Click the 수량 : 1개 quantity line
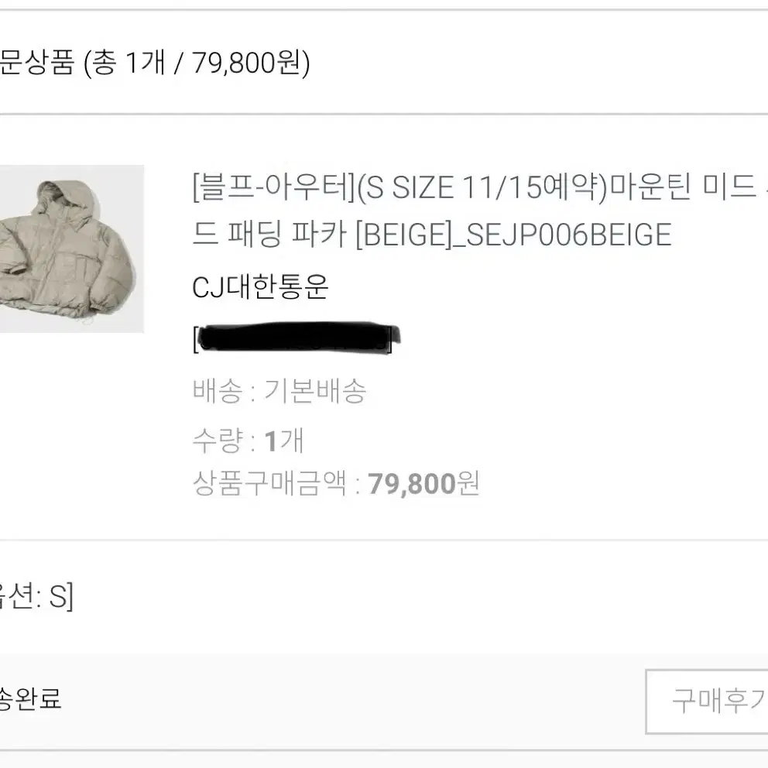This screenshot has width=768, height=768. click(x=248, y=441)
